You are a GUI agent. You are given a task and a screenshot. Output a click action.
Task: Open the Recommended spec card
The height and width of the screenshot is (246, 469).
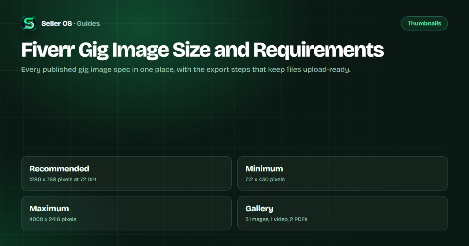126,173
